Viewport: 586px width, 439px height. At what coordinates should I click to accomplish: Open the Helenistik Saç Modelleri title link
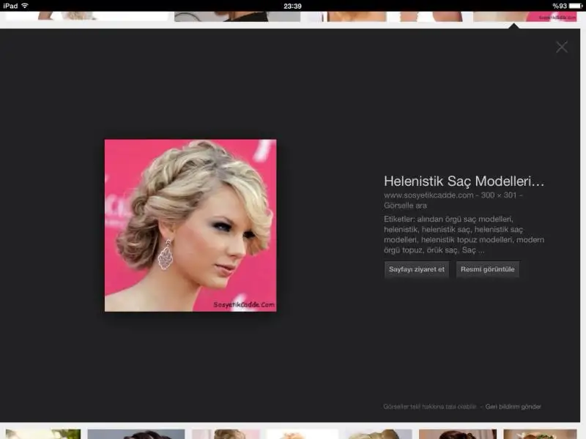tap(464, 181)
